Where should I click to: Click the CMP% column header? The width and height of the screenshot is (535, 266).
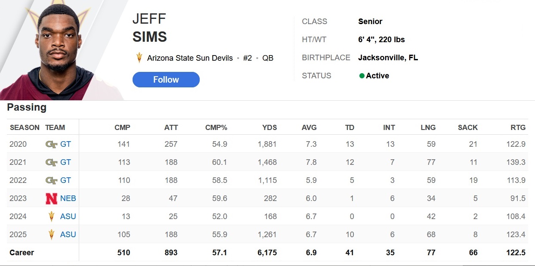point(216,127)
